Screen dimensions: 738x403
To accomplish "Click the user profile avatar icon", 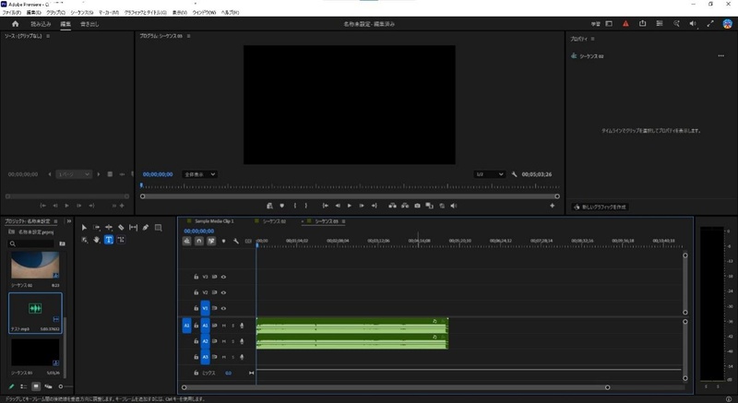I will tap(727, 24).
